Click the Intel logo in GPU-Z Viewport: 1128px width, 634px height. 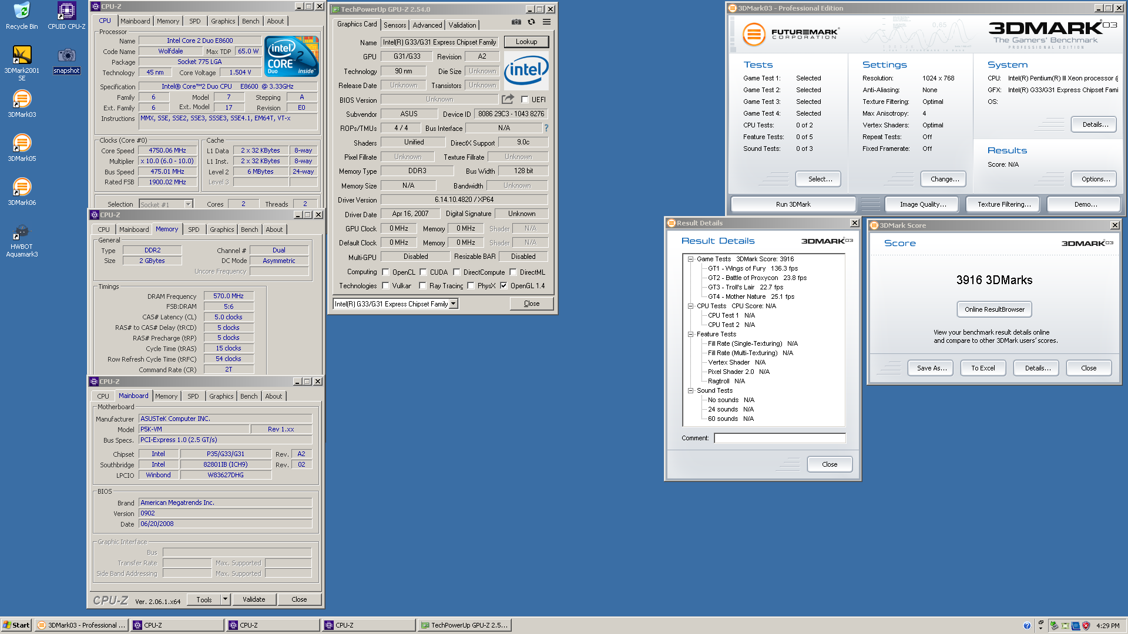pyautogui.click(x=526, y=70)
